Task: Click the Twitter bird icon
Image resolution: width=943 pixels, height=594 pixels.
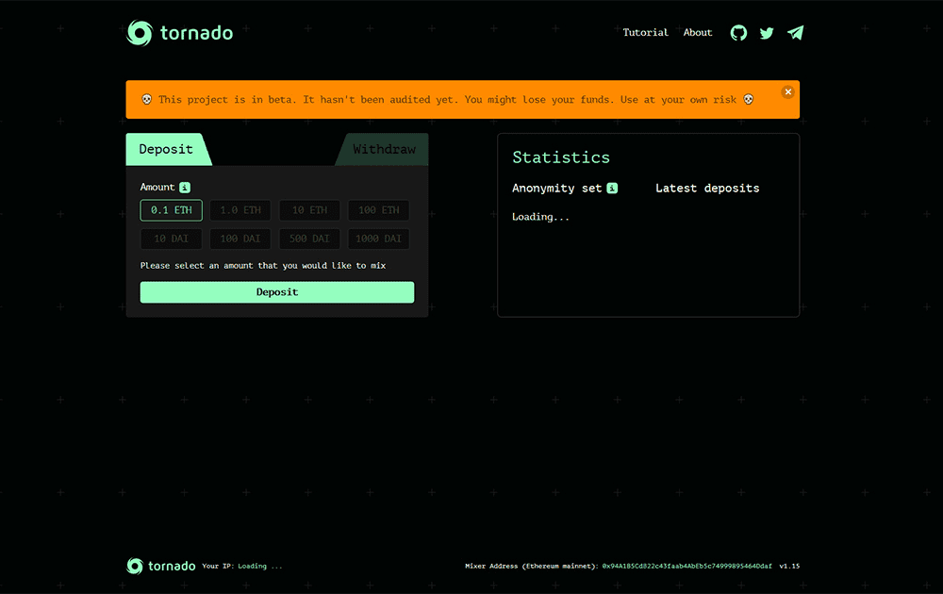Action: point(767,32)
